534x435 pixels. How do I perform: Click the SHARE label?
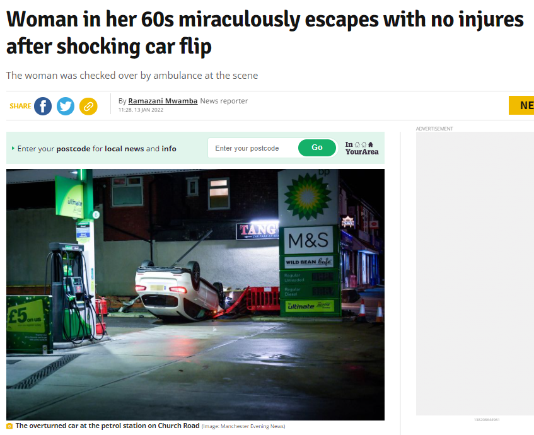tap(20, 106)
